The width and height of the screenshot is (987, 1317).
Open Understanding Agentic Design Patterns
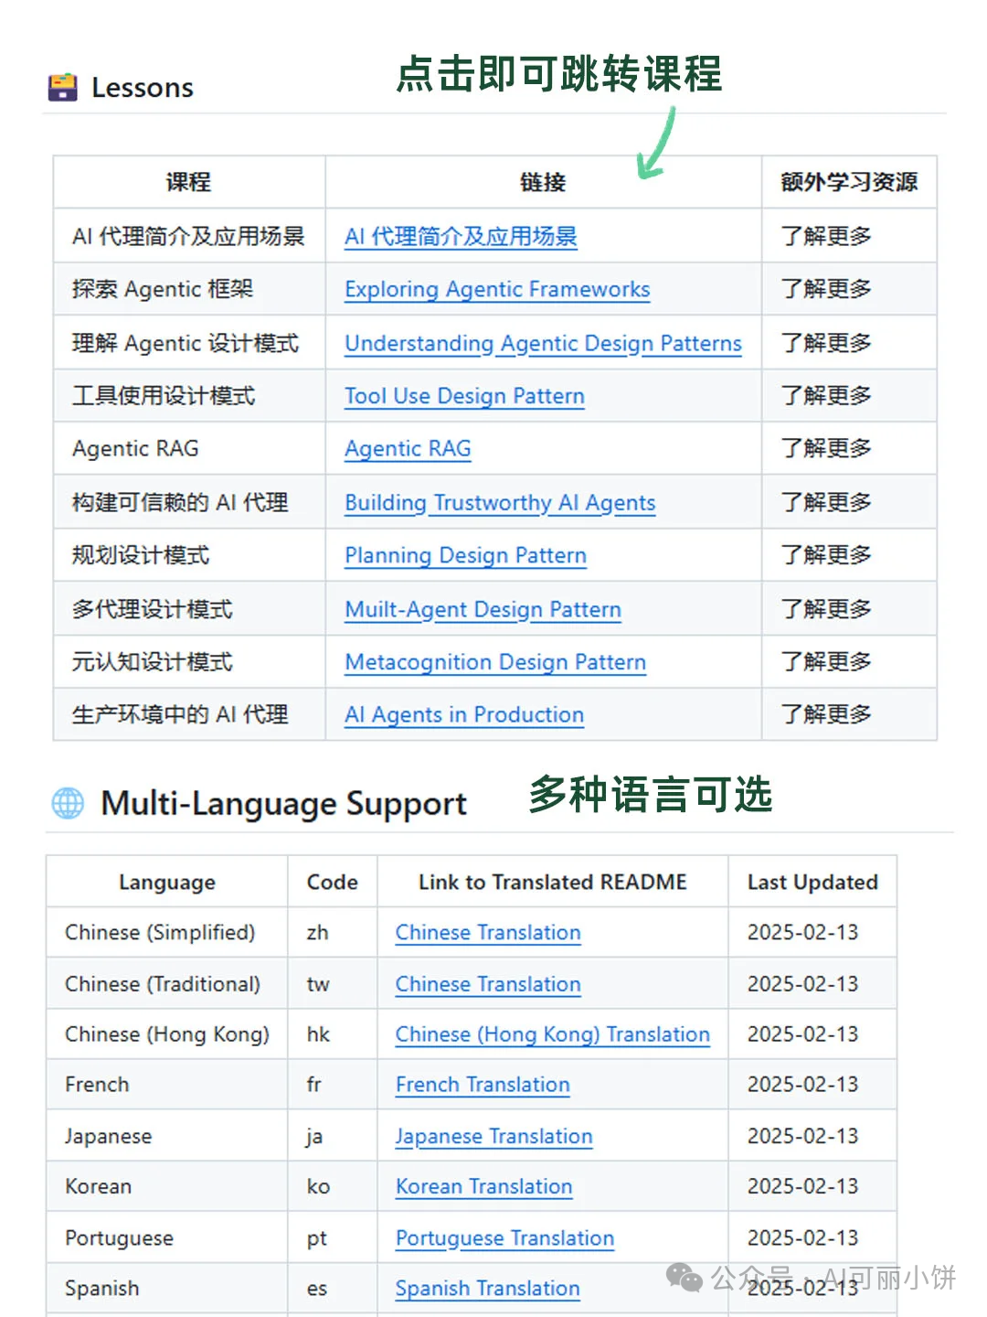point(542,343)
